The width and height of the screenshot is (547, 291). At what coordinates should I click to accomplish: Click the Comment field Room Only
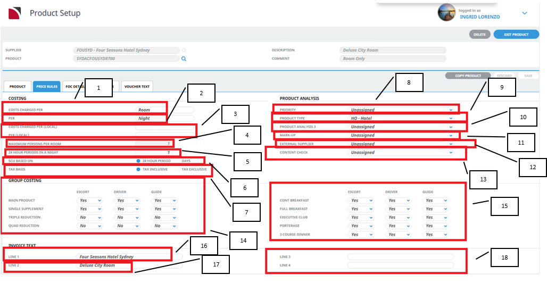point(393,59)
